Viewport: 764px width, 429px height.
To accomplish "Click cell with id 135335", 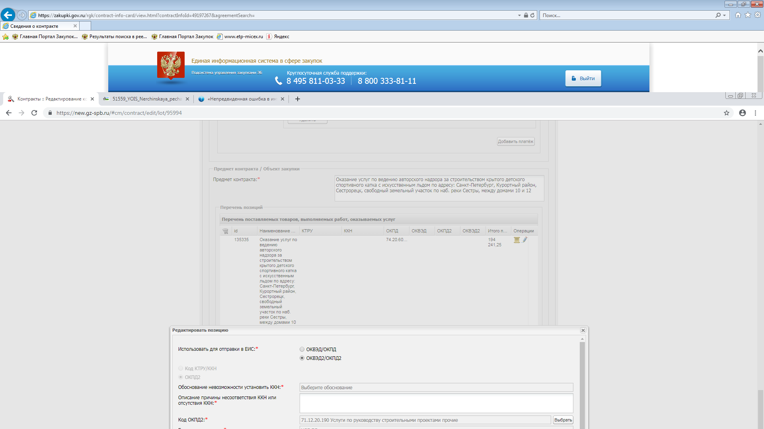I will [242, 240].
